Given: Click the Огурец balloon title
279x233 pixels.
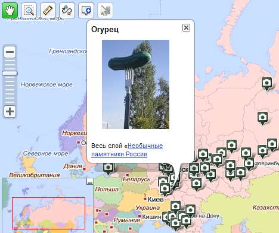Looking at the screenshot, I should coord(105,30).
